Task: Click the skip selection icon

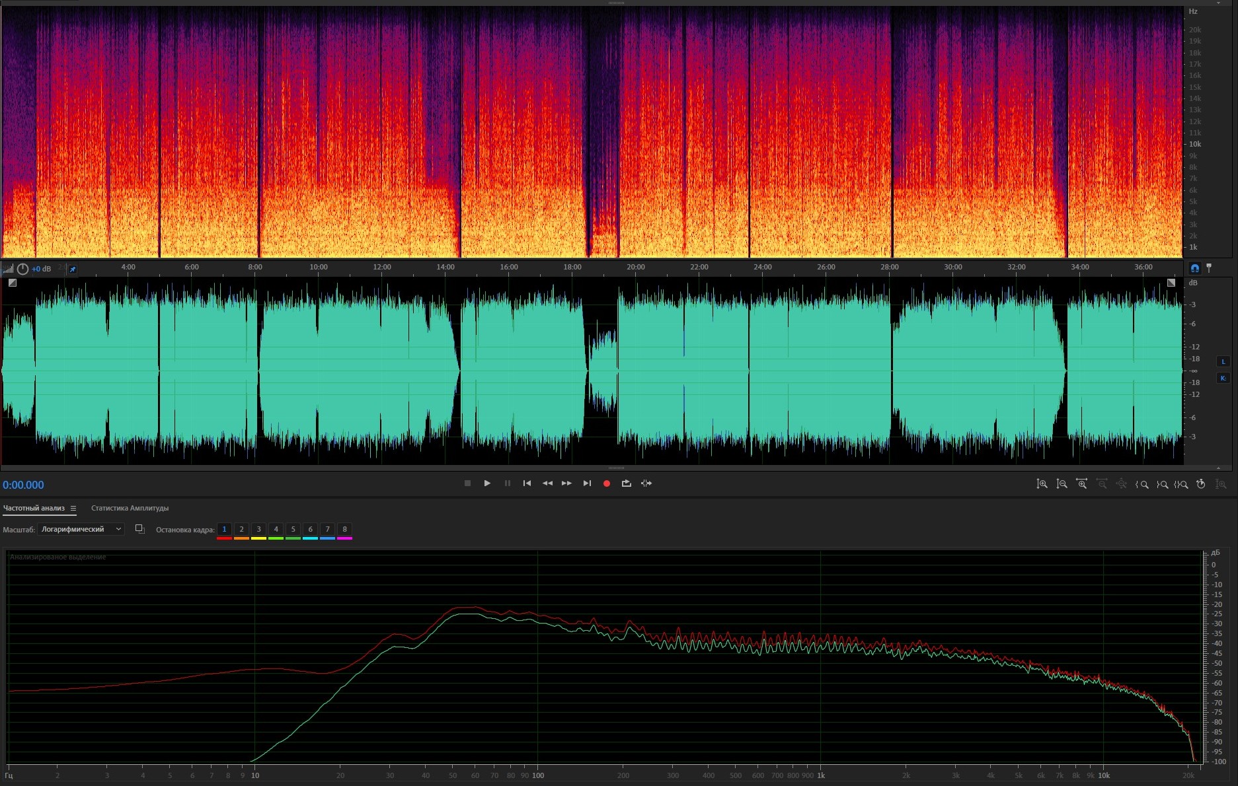Action: point(646,483)
